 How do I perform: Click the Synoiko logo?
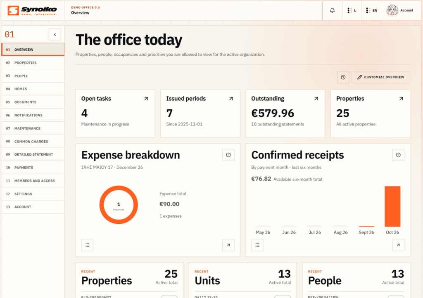click(32, 10)
